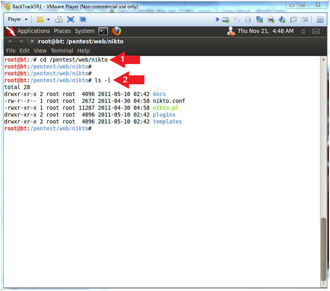Click the scrollbar up arrow in terminal

324,59
